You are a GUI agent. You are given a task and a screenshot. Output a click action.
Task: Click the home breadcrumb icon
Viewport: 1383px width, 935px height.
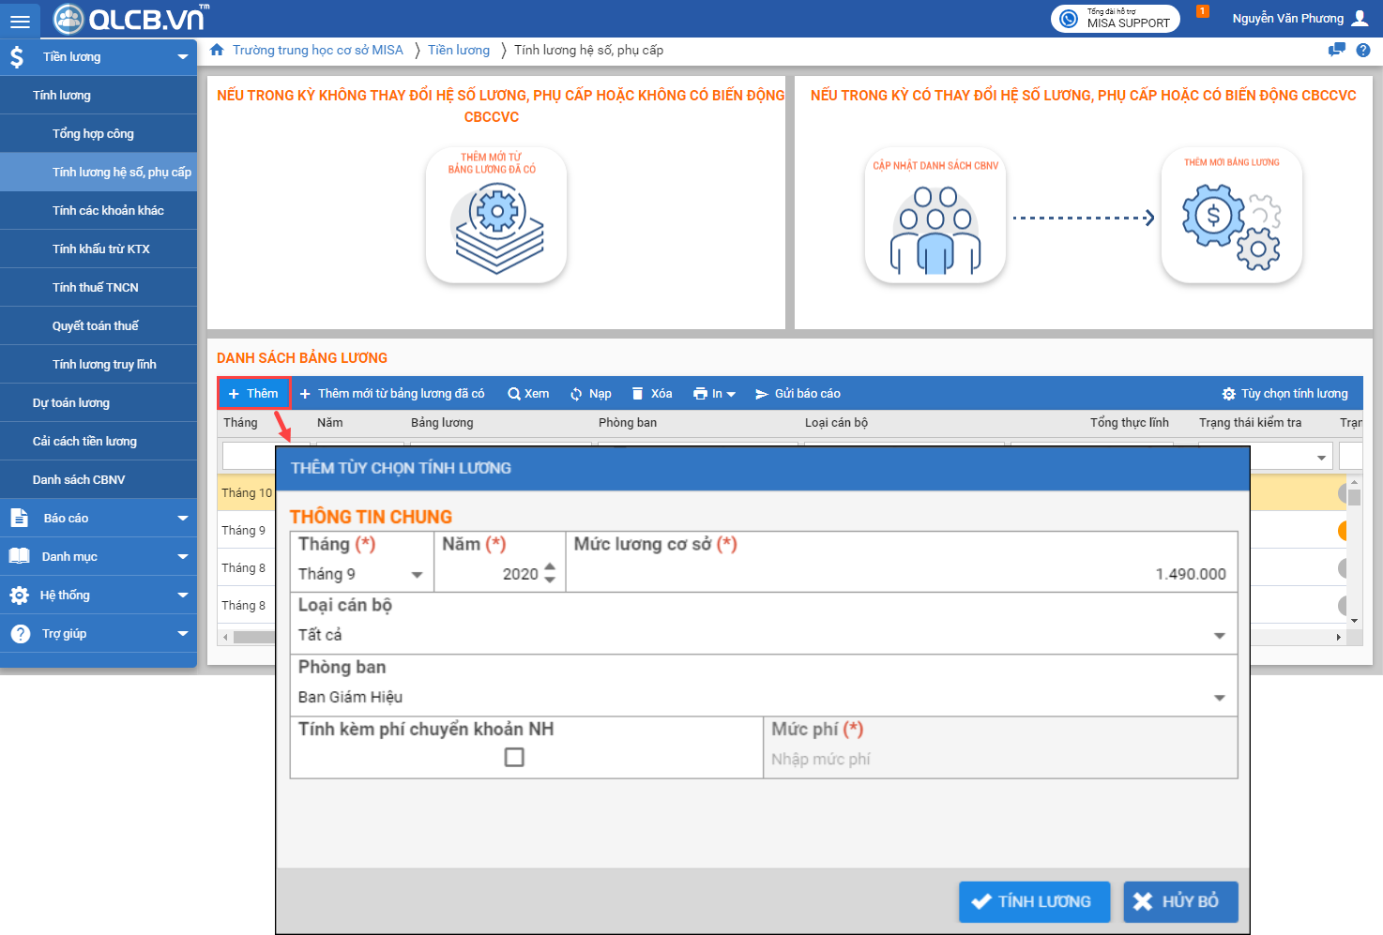pyautogui.click(x=217, y=51)
